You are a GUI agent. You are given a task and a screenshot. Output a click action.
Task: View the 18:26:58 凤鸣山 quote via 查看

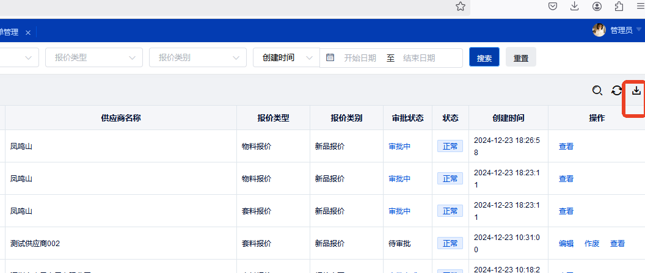point(566,147)
